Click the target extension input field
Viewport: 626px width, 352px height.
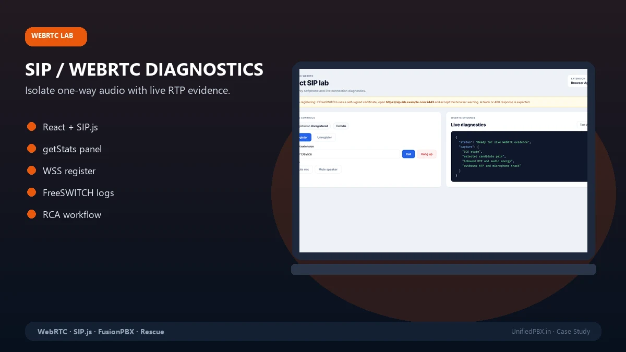point(350,154)
